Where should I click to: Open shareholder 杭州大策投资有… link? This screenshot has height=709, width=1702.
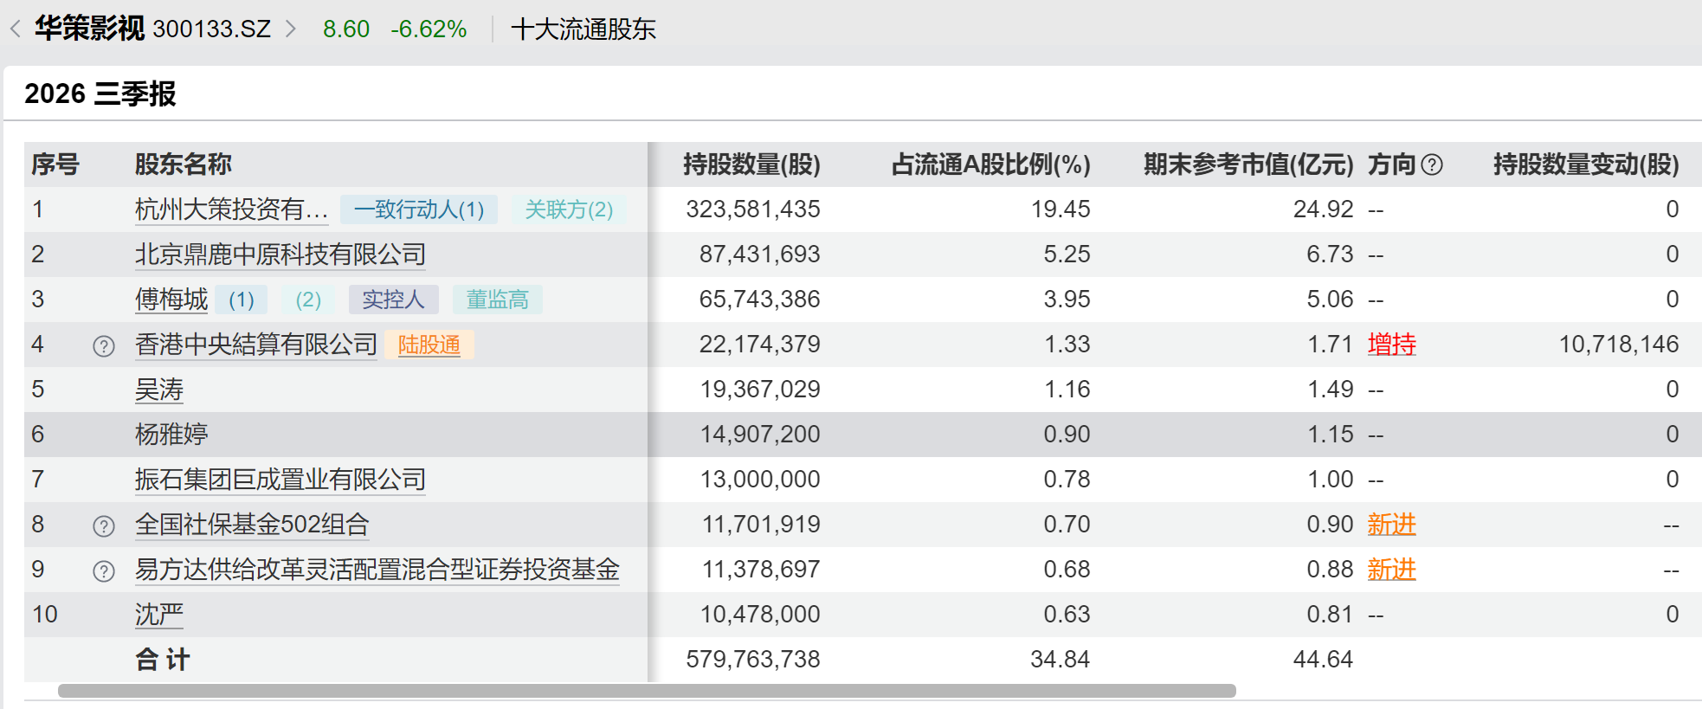click(232, 209)
